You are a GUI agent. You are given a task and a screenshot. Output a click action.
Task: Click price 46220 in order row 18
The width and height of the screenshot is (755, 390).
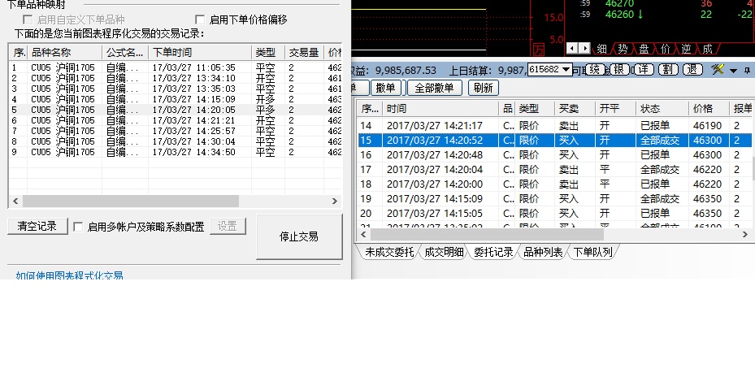(707, 184)
